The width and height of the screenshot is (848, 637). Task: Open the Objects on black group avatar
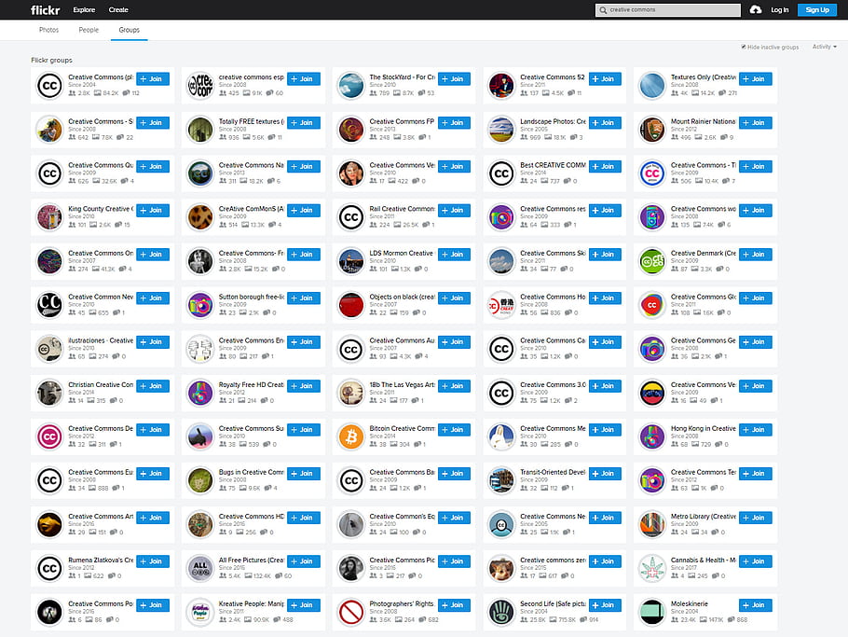click(351, 305)
